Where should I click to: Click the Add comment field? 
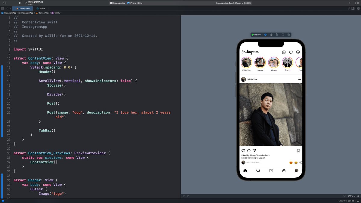click(x=253, y=162)
